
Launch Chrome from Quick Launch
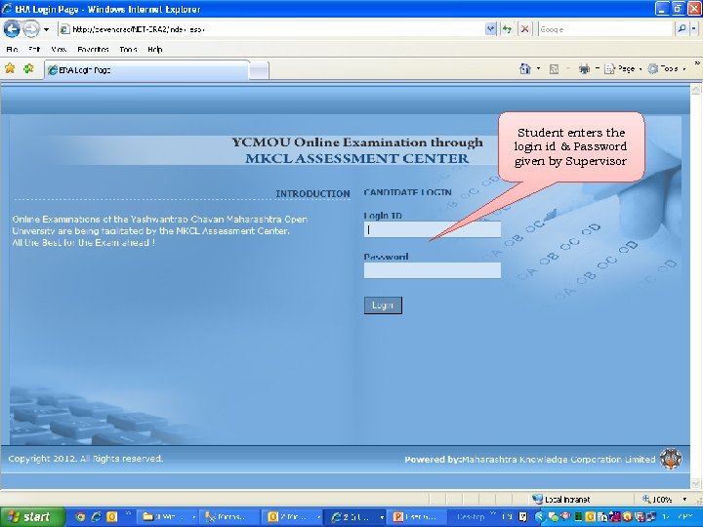point(80,516)
